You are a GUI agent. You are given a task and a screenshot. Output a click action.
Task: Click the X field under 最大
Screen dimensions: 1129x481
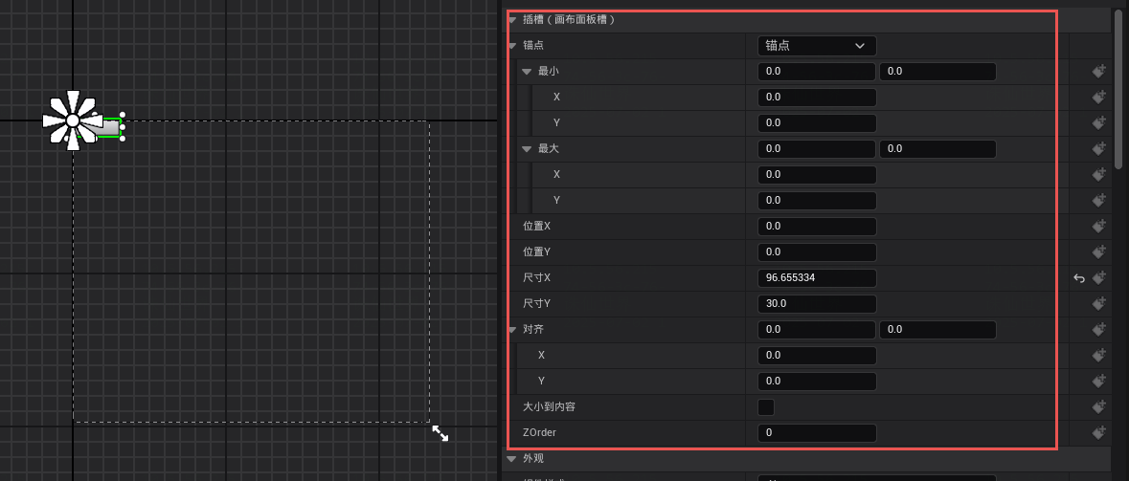tap(817, 175)
